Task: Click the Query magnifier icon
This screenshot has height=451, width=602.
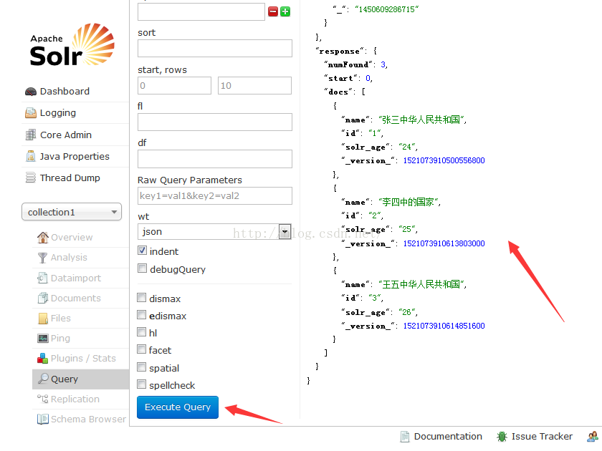Action: coord(43,379)
